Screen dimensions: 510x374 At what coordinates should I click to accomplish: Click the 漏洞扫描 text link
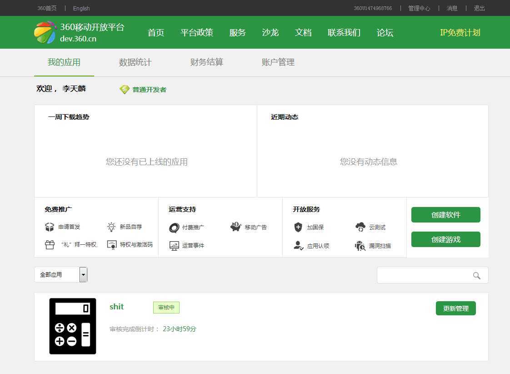coord(380,246)
